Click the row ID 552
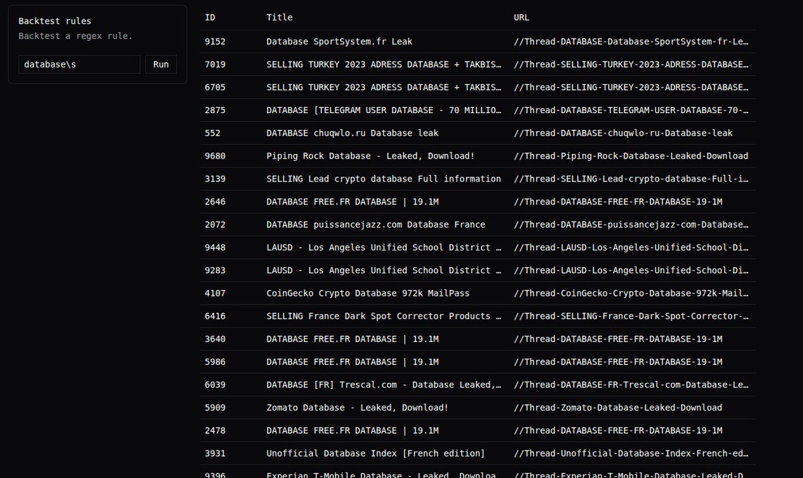The height and width of the screenshot is (478, 803). click(x=212, y=133)
